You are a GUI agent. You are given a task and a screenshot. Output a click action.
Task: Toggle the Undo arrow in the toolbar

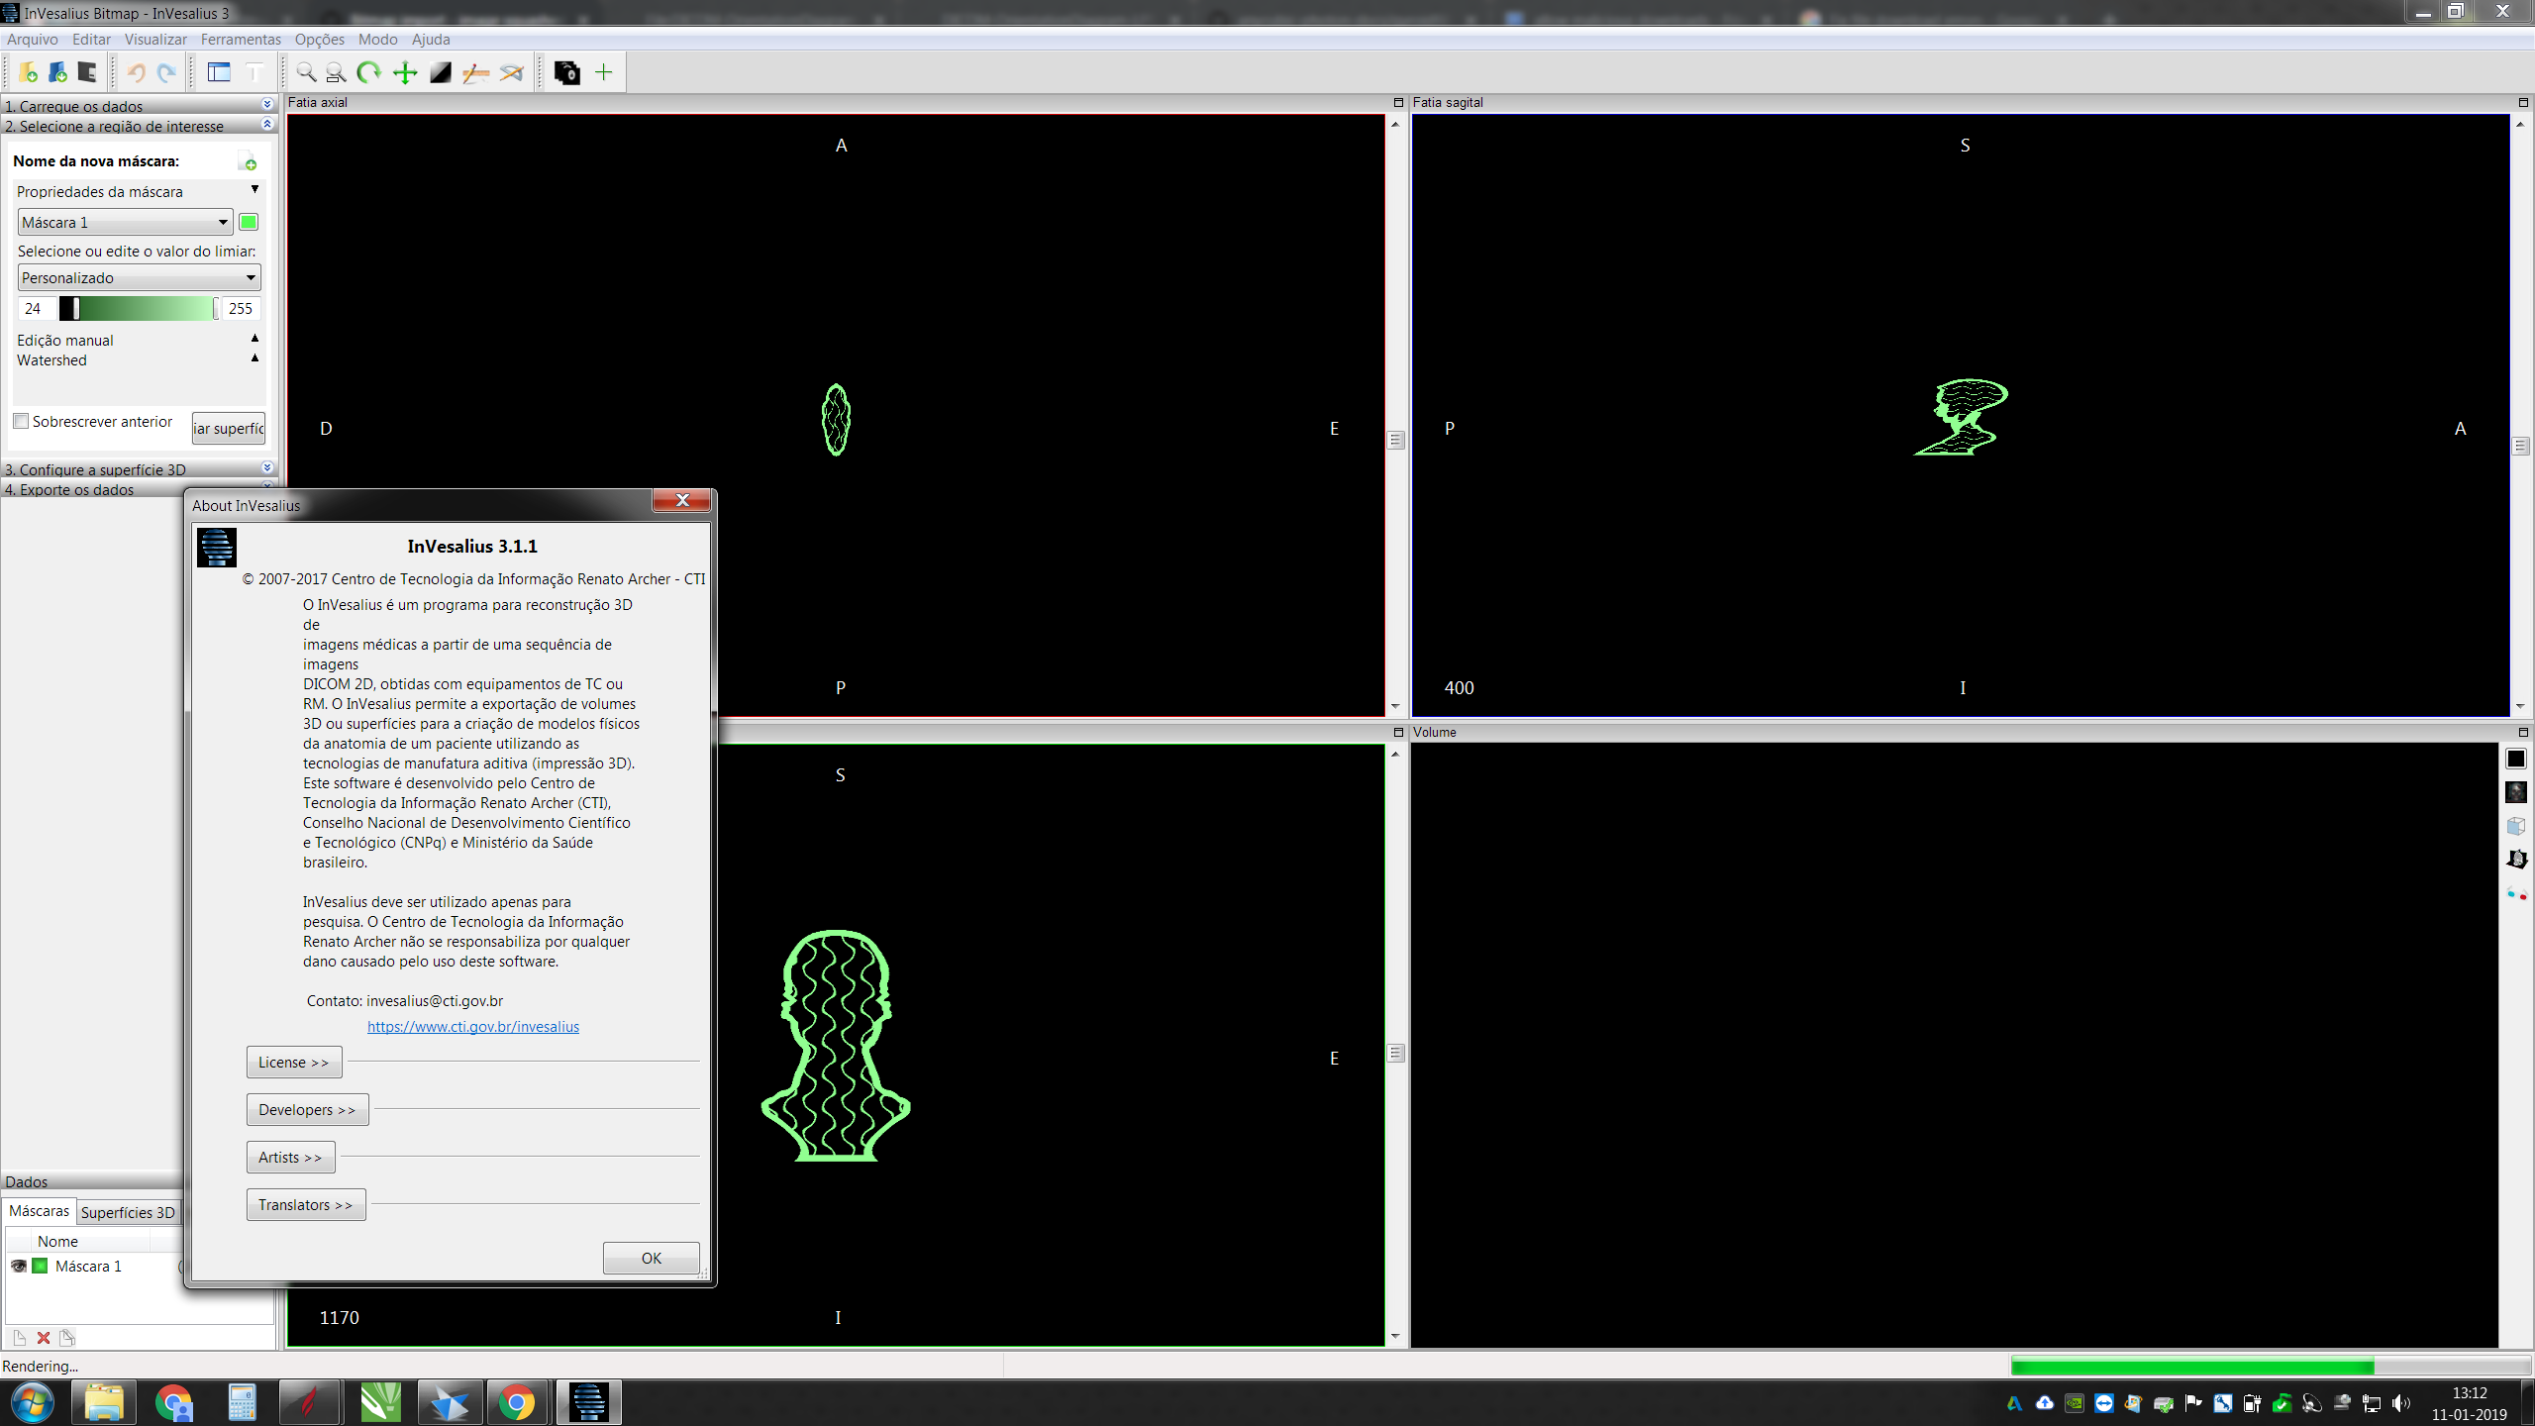point(136,71)
